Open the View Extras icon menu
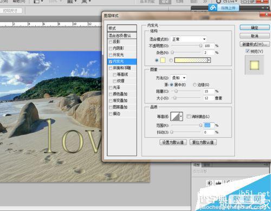 pyautogui.click(x=38, y=2)
